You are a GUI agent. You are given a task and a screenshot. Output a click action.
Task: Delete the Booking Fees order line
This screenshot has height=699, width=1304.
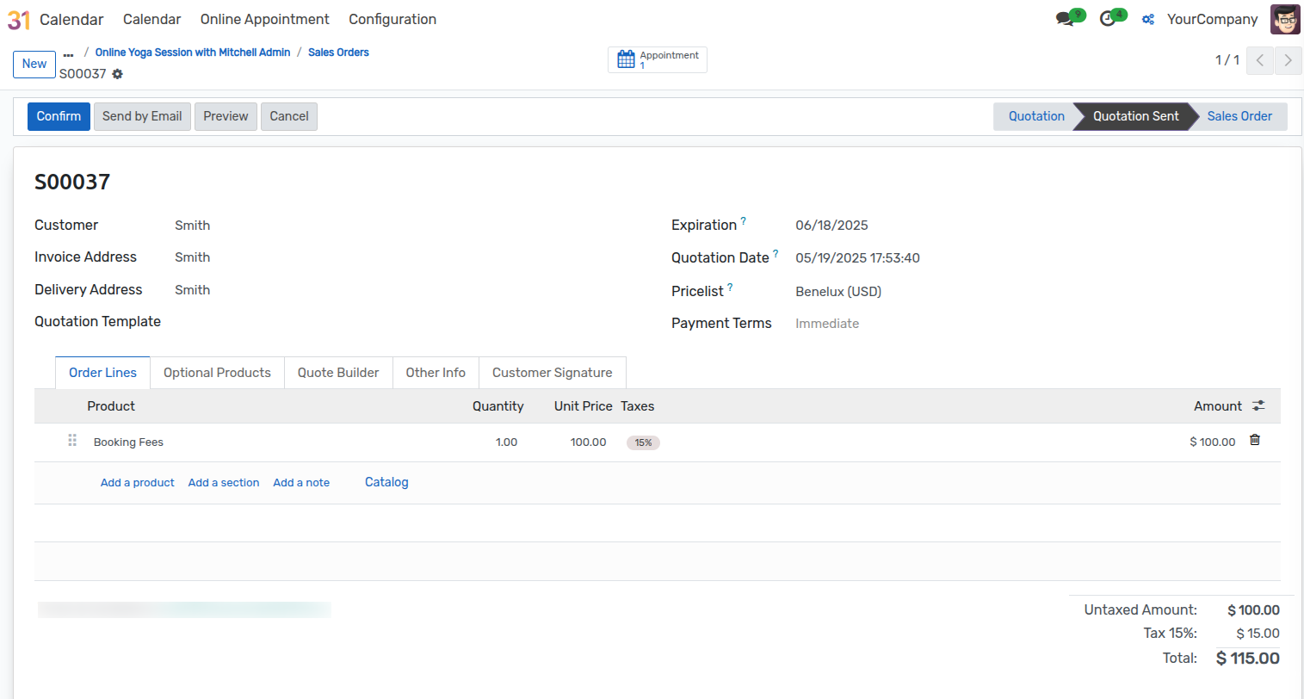click(1255, 441)
